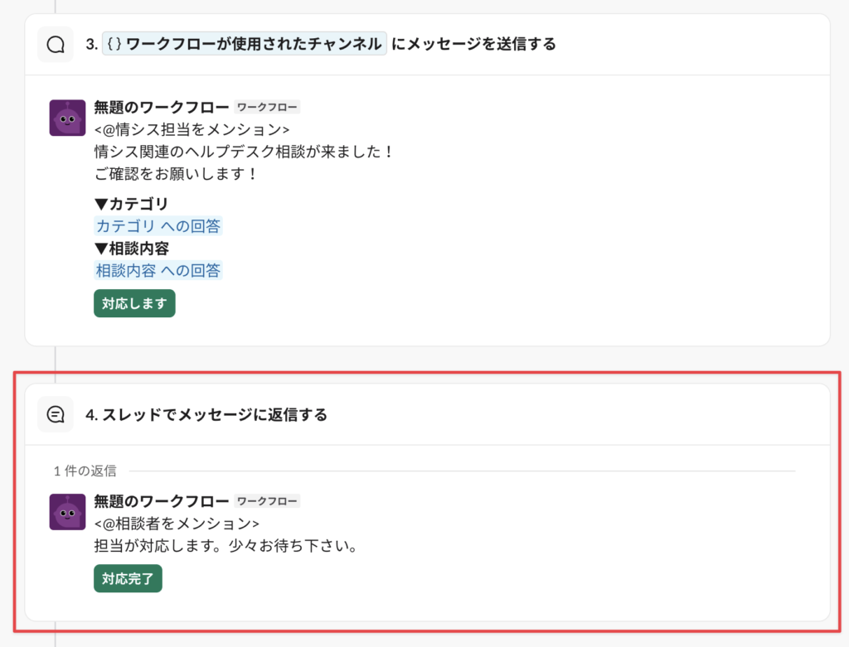Click the ワークフロー badge in step 3 message
The image size is (849, 647).
267,107
